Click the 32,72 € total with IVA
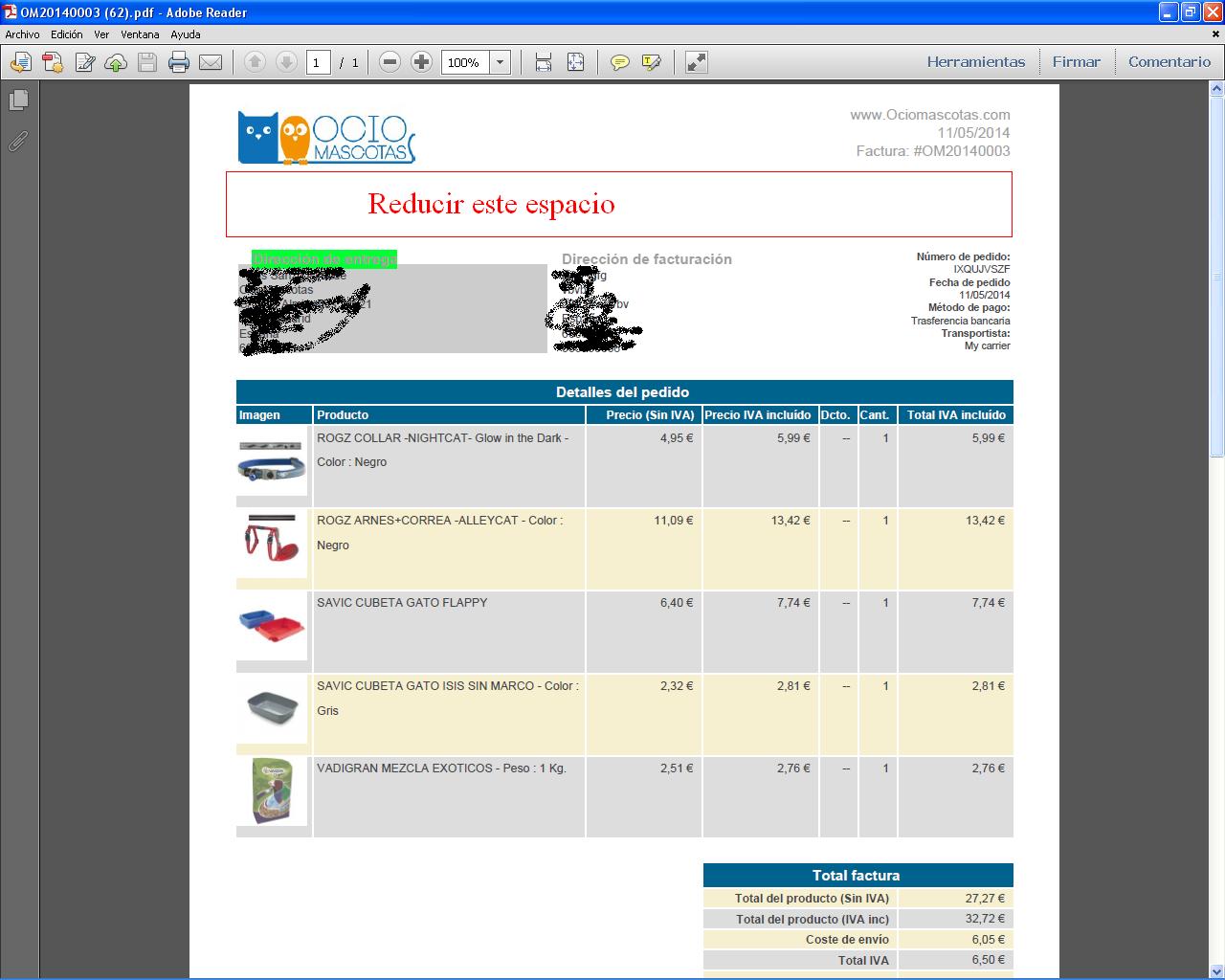The image size is (1225, 980). [985, 920]
